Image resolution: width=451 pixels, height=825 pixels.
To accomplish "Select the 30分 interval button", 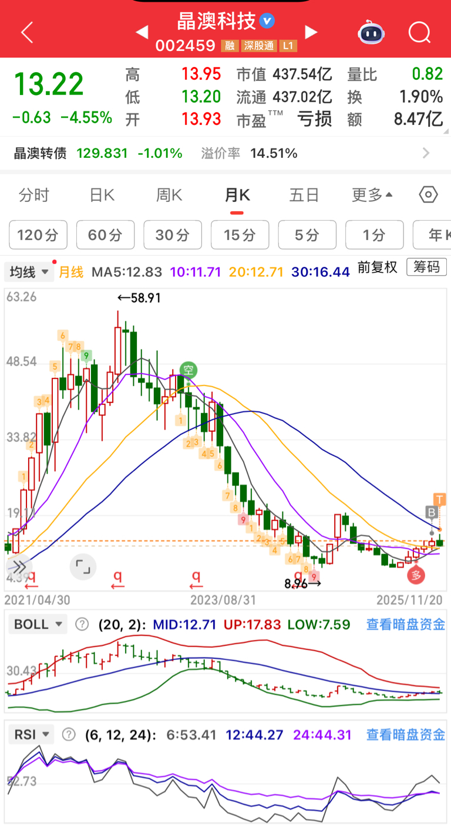I will pos(173,235).
